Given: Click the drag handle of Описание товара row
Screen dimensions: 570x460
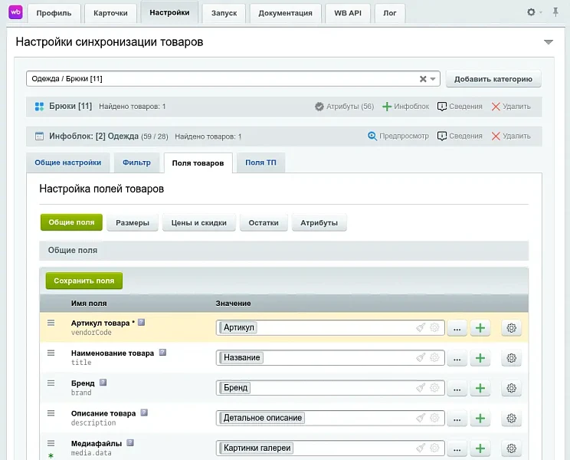Looking at the screenshot, I should coord(51,413).
